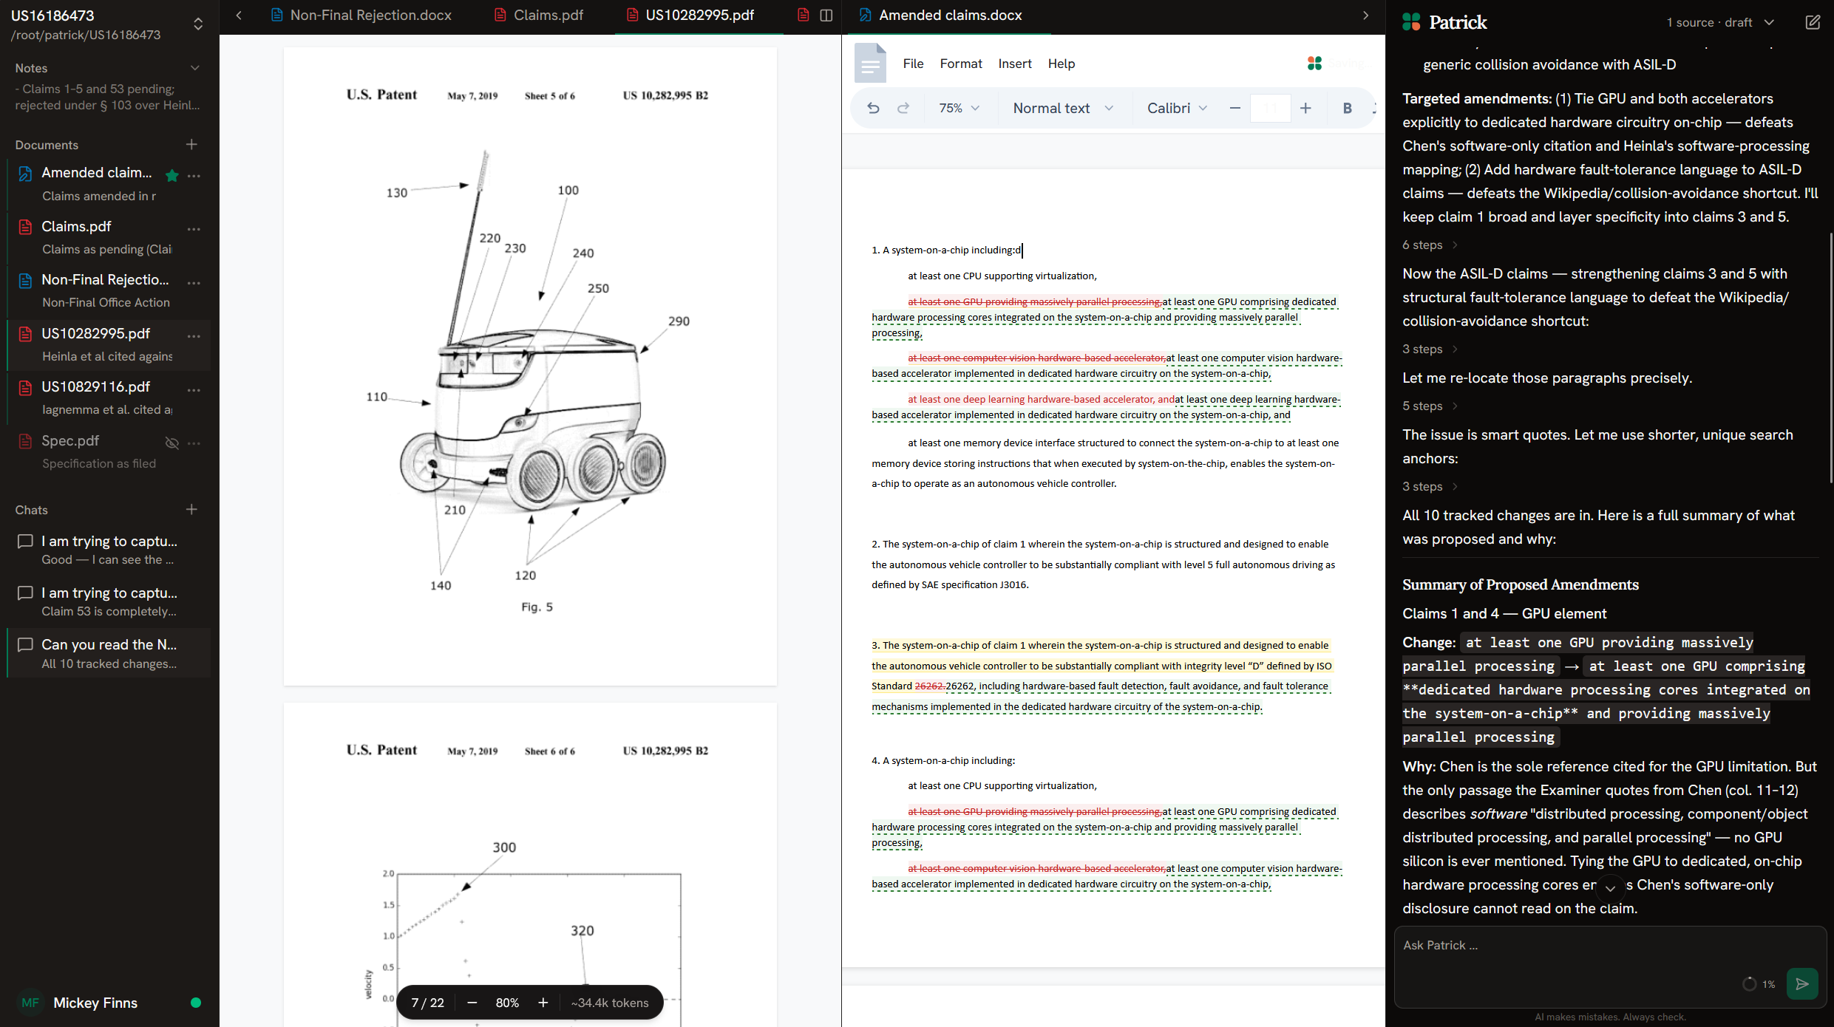Click the green online status indicator
The image size is (1834, 1027).
pyautogui.click(x=196, y=1003)
